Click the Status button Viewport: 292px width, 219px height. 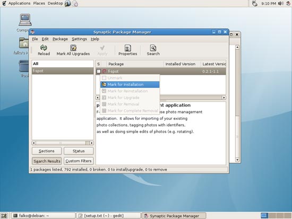tap(79, 151)
